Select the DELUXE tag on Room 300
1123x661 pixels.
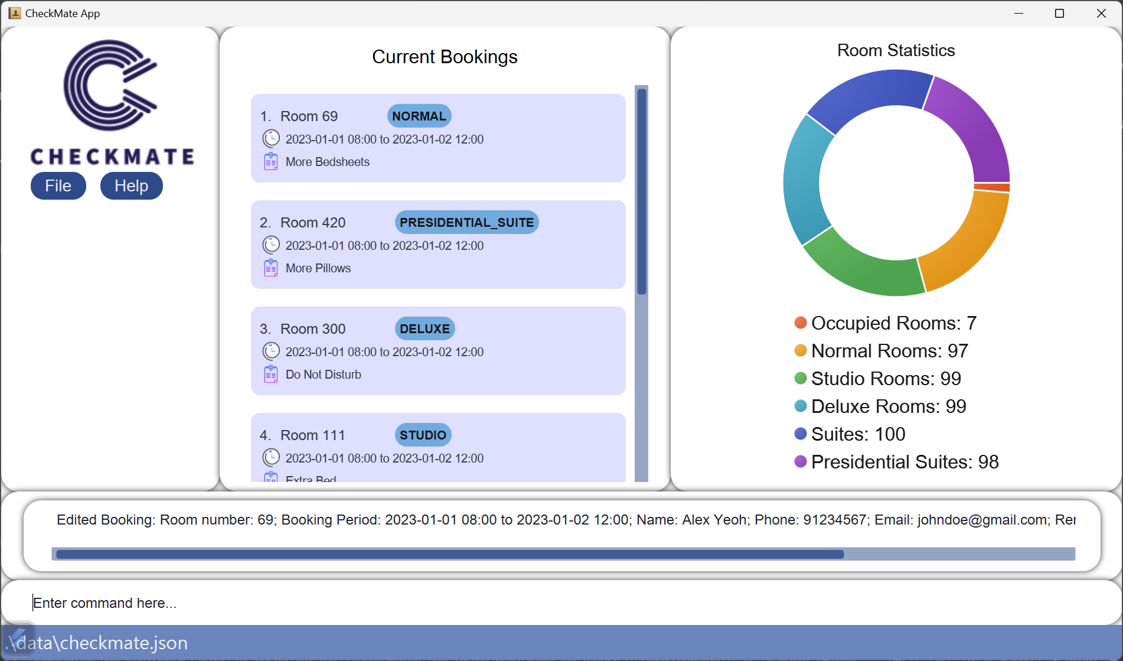425,329
